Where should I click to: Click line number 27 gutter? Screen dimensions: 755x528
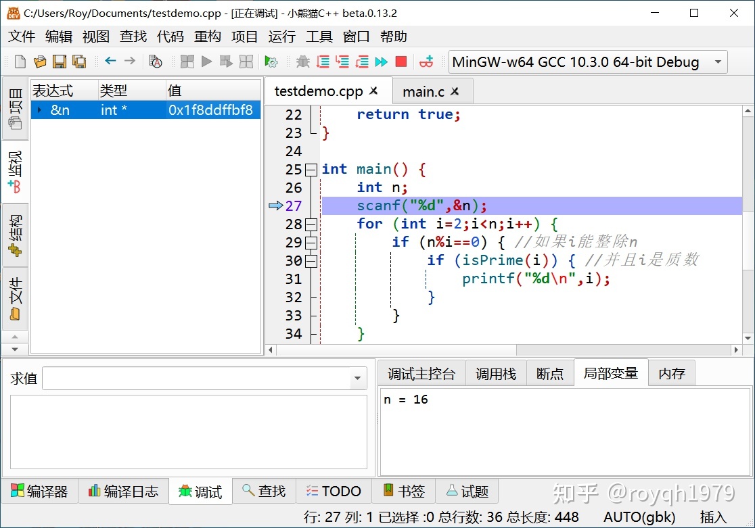coord(293,206)
